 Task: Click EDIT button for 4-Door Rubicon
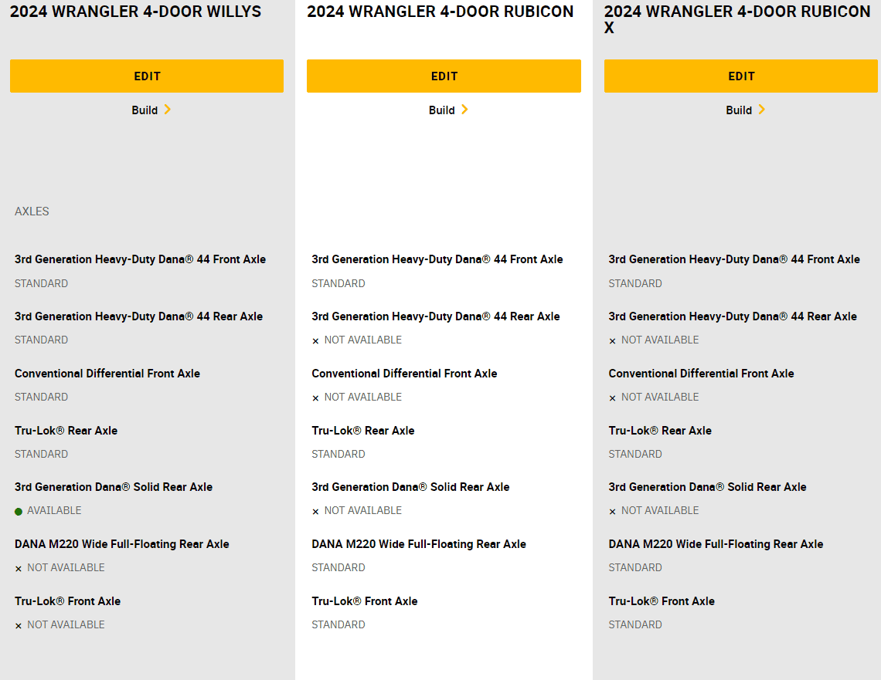[444, 76]
